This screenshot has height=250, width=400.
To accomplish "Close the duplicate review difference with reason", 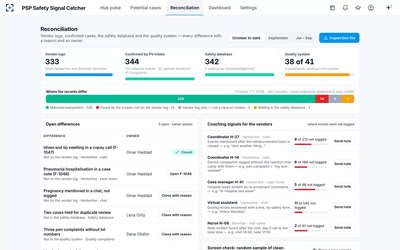I will 177,215.
